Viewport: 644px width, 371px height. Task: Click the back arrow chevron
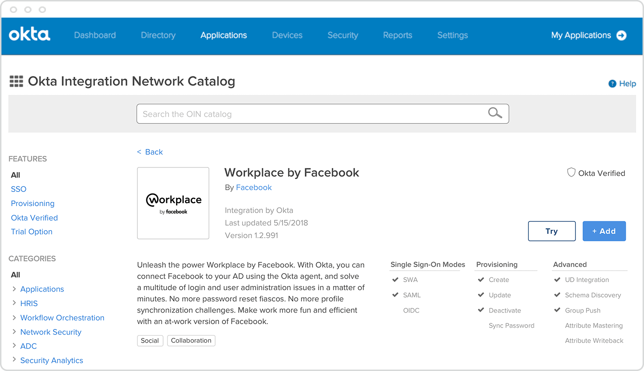139,152
